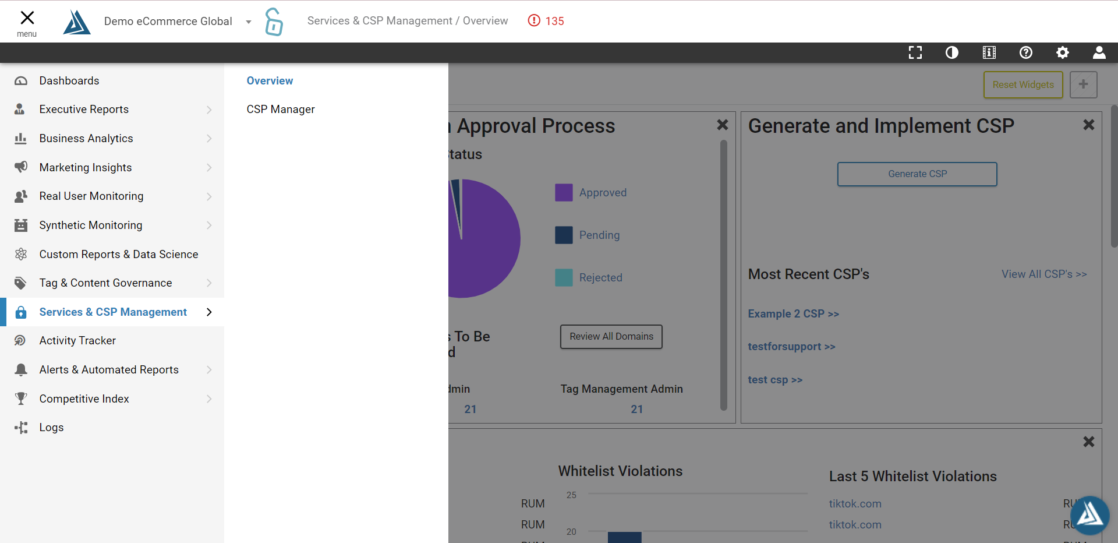The width and height of the screenshot is (1118, 543).
Task: Open the floating Blue Triangle chat bubble
Action: click(1089, 515)
